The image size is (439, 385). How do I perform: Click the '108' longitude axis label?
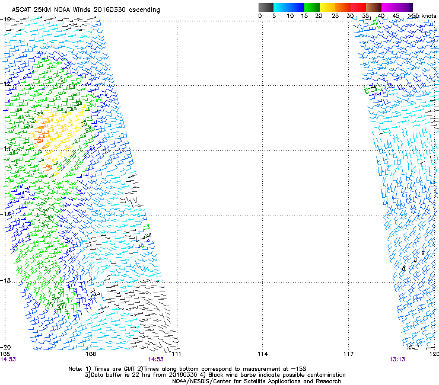[91, 354]
